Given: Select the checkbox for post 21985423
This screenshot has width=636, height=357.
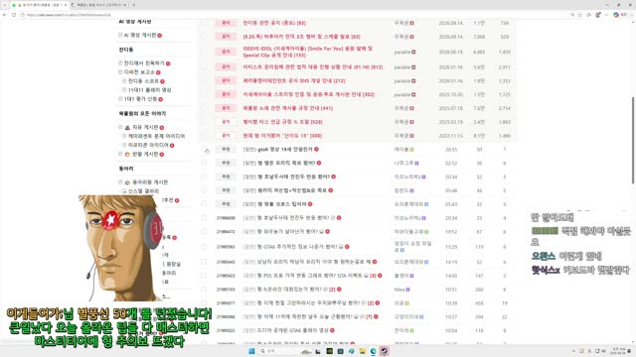Looking at the screenshot, I should click(204, 276).
